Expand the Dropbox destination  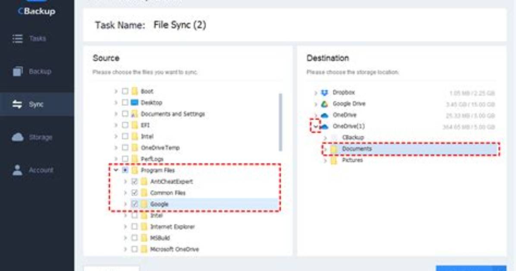pyautogui.click(x=315, y=93)
